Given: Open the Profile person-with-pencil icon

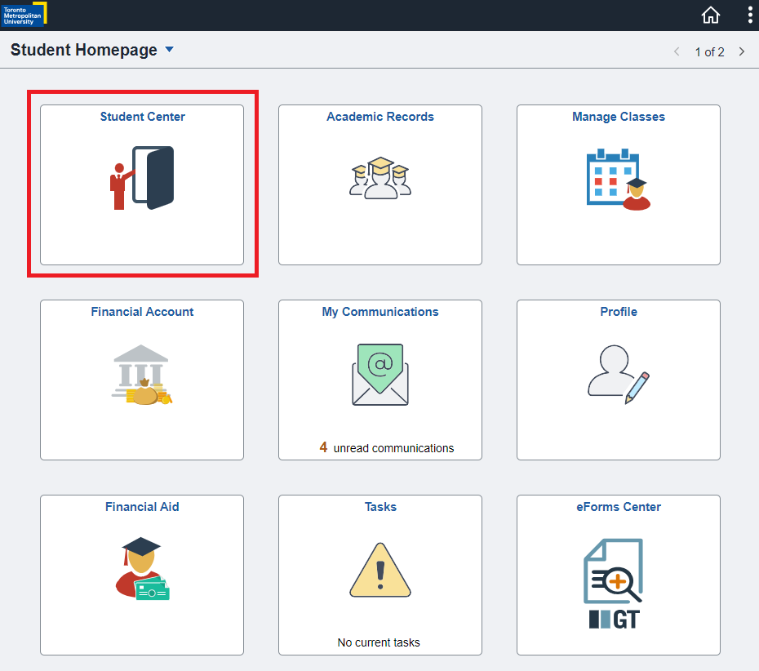Looking at the screenshot, I should tap(618, 375).
